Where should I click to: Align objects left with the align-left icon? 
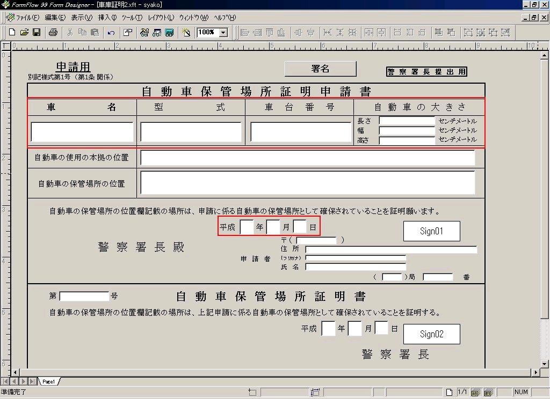[x=245, y=33]
